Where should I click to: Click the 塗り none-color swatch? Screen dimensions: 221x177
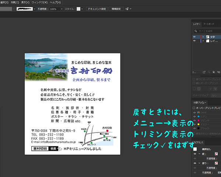coord(216,163)
